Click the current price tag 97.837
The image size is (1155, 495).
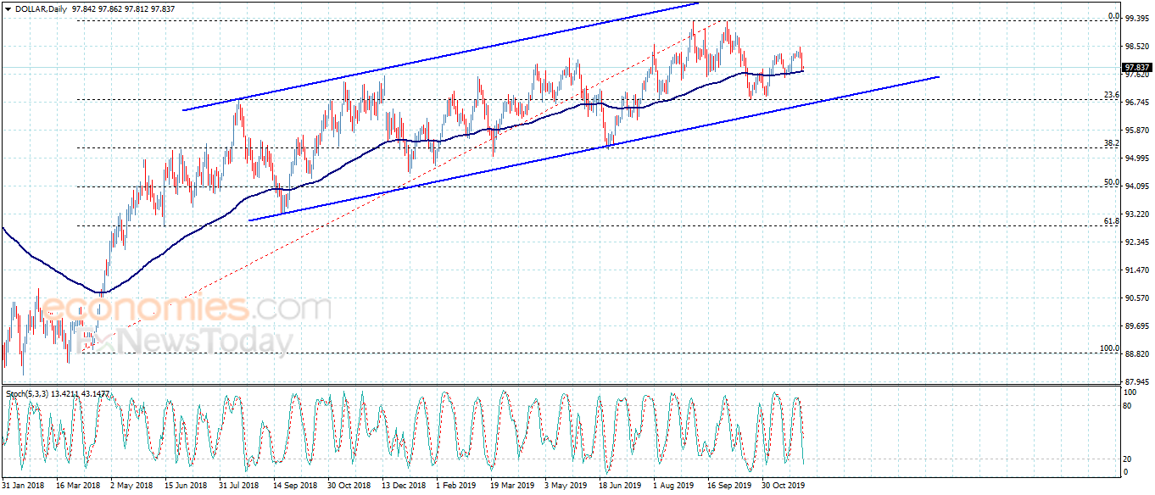click(x=1136, y=68)
